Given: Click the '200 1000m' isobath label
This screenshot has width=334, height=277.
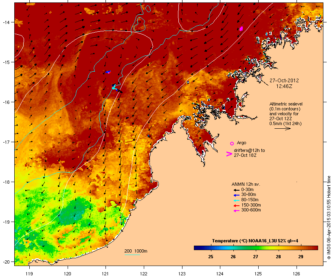Looking at the screenshot, I should (136, 251).
